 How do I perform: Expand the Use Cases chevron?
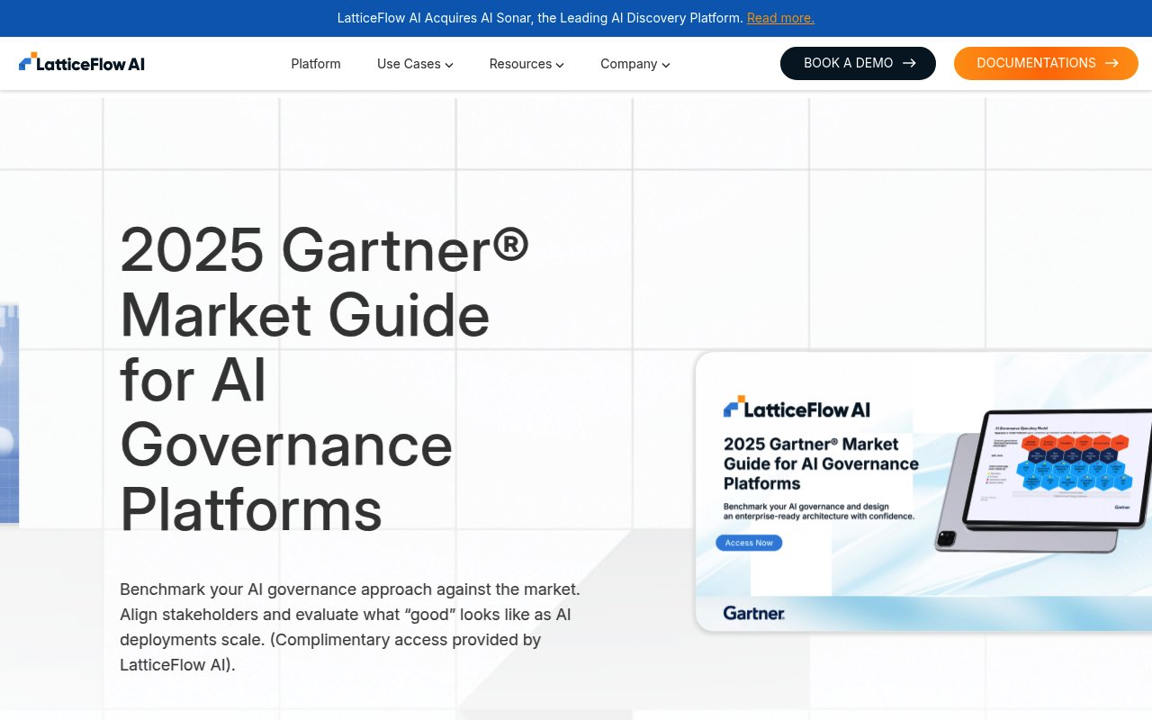point(449,65)
